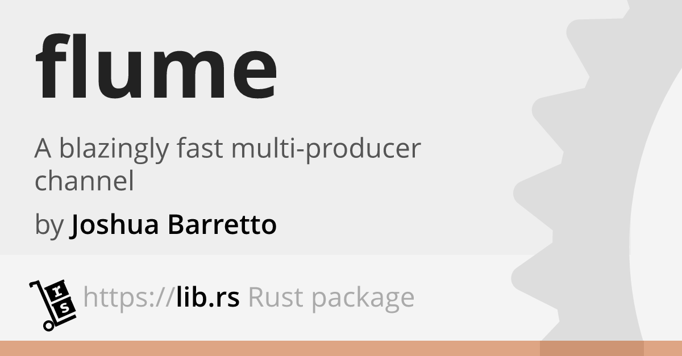This screenshot has height=356, width=682.
Task: Open author Joshua Barretto's name
Action: pos(173,225)
